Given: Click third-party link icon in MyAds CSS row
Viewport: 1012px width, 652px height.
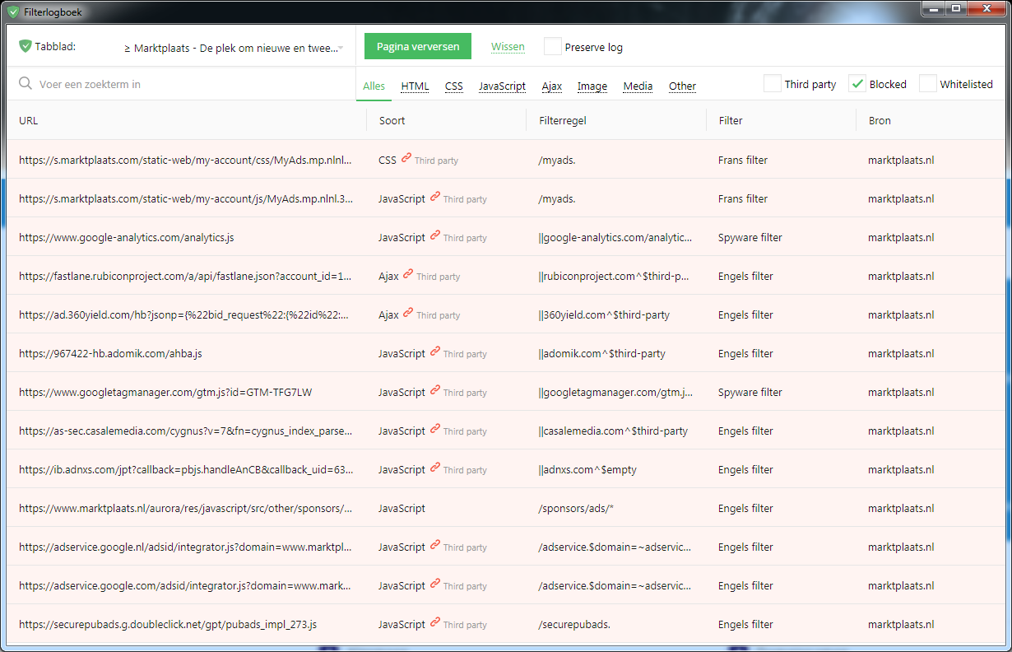Looking at the screenshot, I should 406,159.
